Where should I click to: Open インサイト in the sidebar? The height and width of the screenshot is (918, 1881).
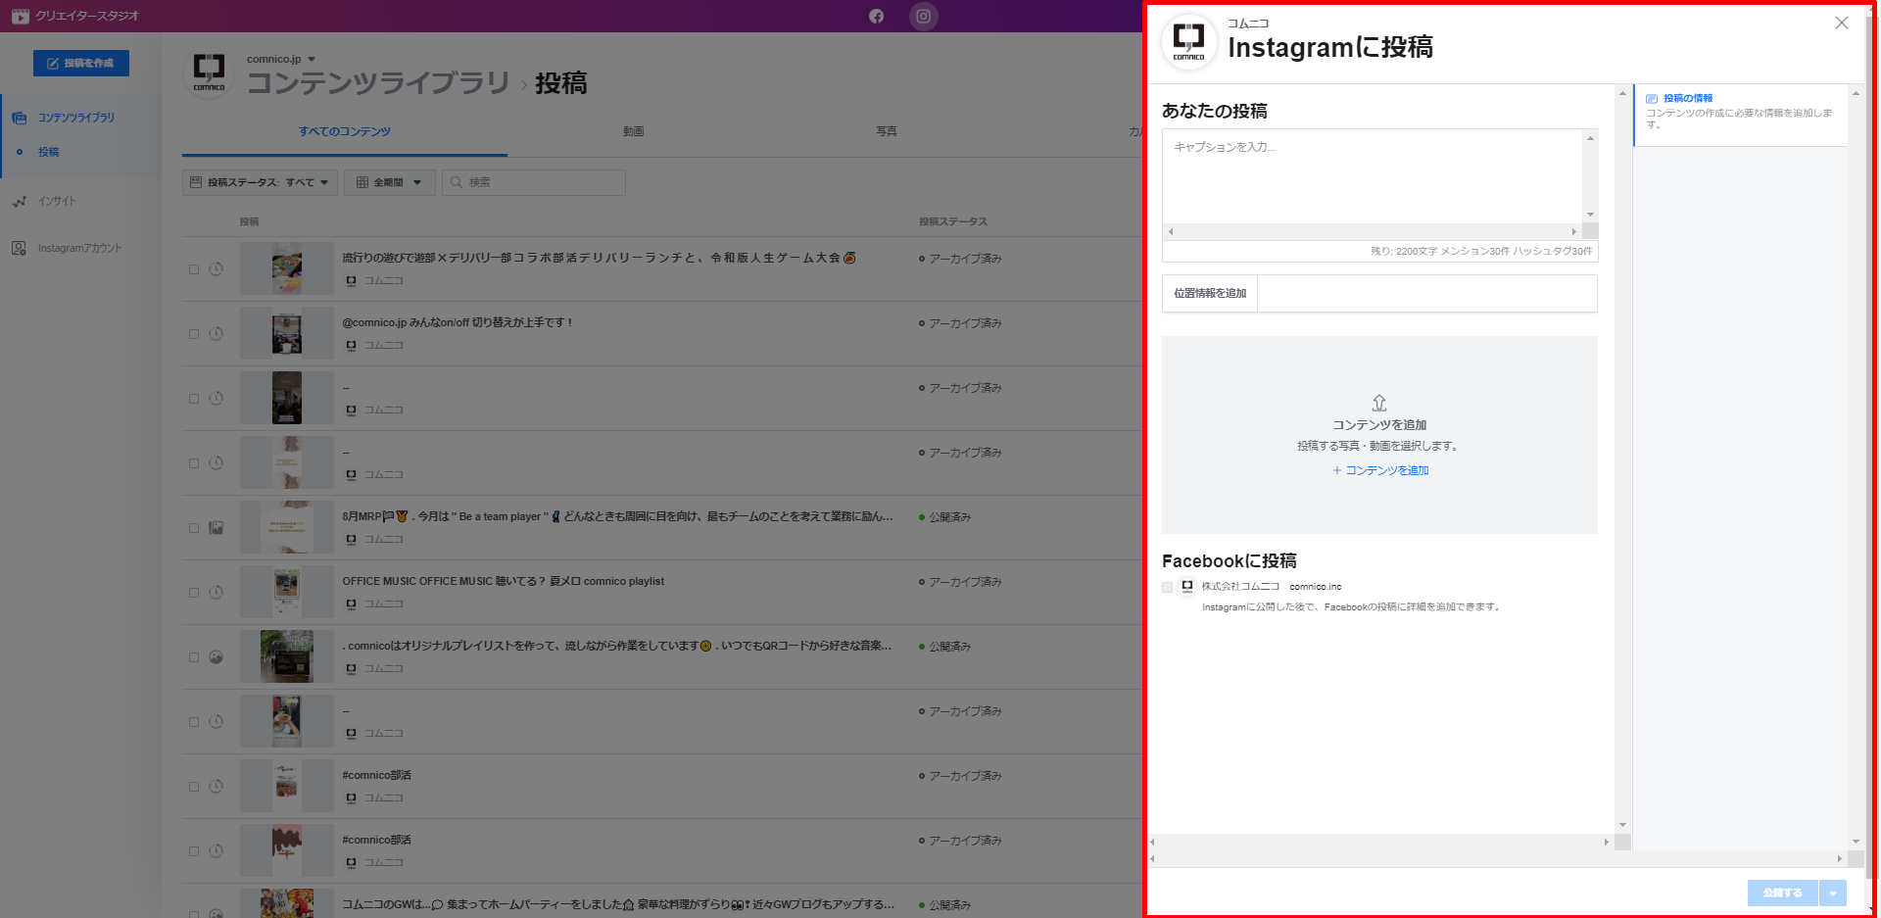(x=57, y=201)
